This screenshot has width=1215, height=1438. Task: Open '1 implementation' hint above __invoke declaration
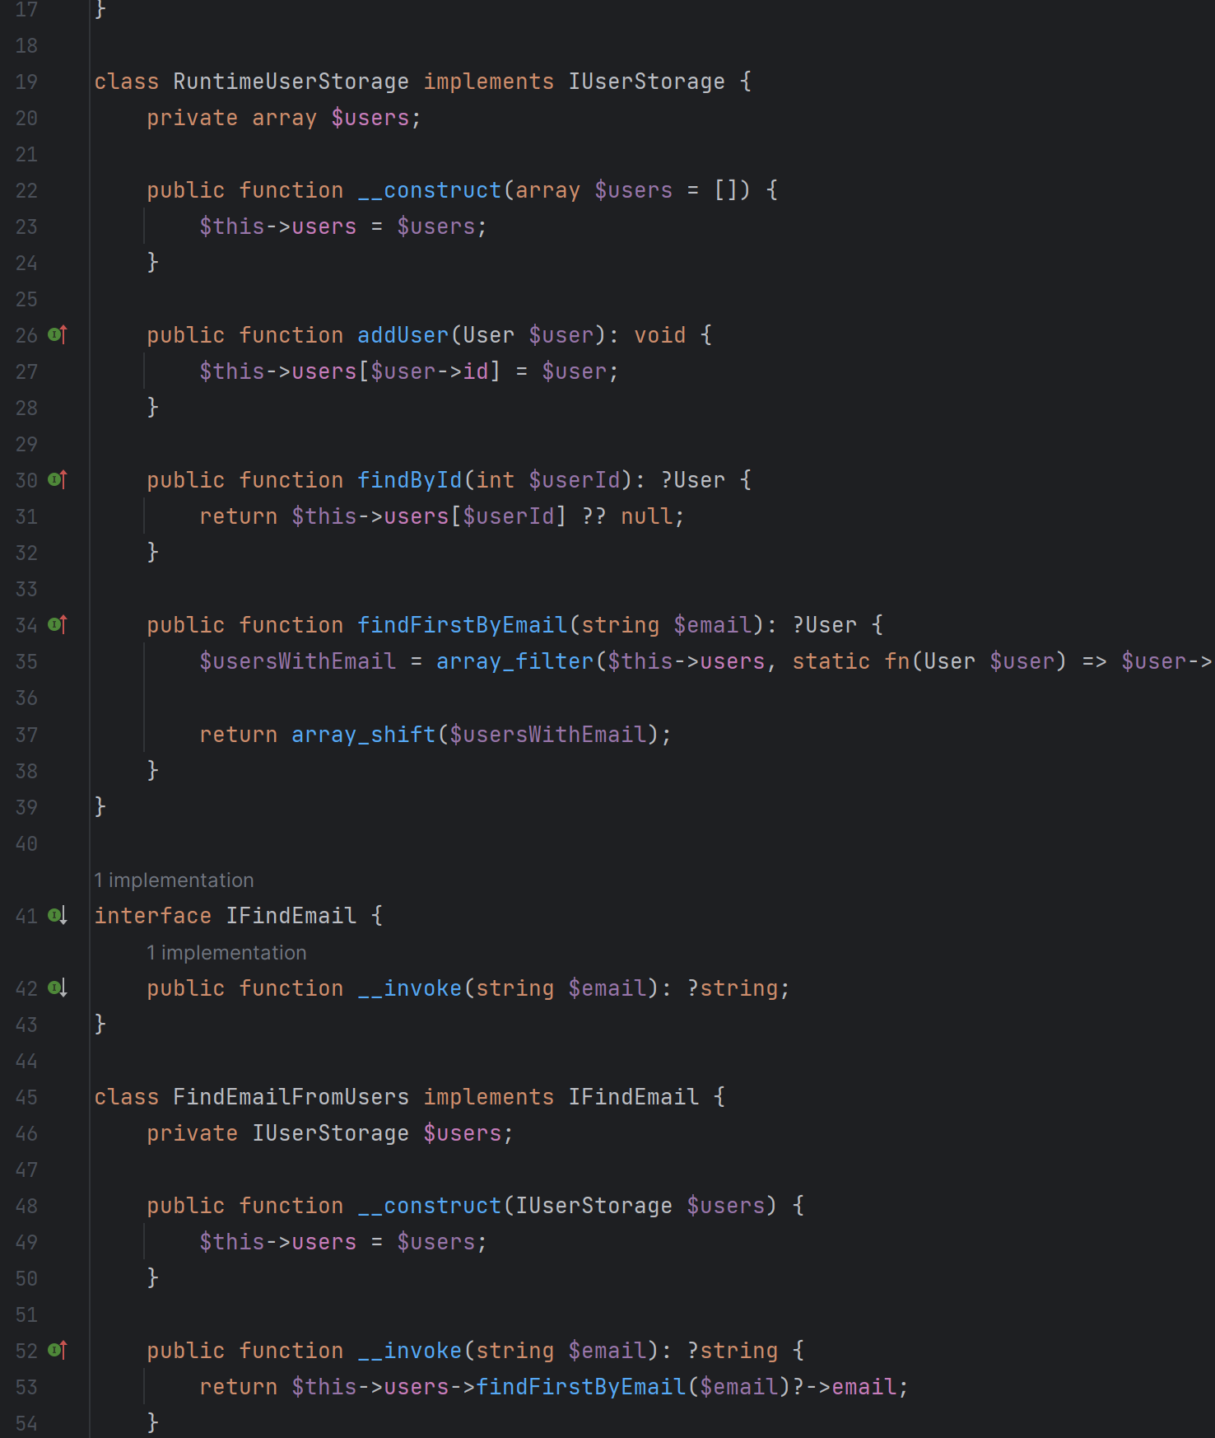(226, 952)
